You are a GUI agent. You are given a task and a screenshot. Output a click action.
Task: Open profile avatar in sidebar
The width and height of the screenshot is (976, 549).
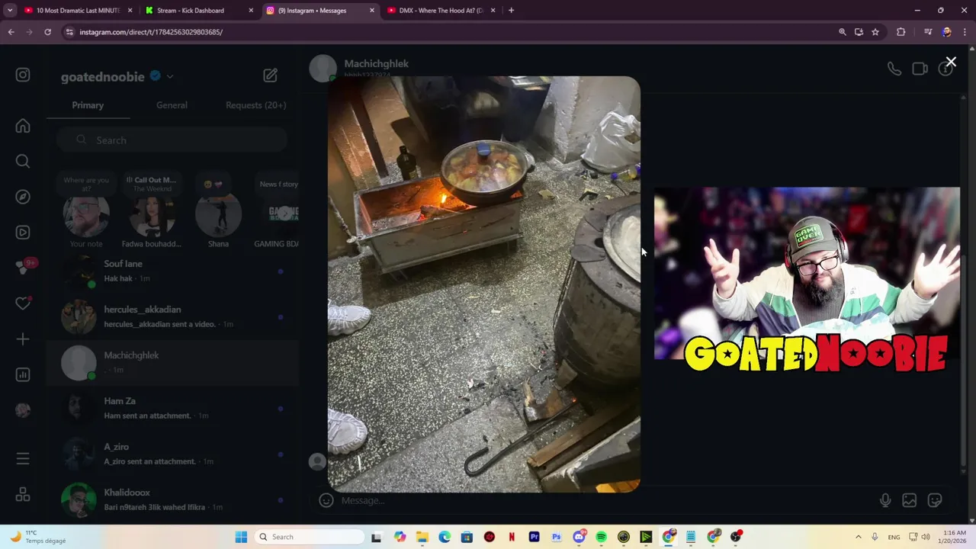pos(23,410)
